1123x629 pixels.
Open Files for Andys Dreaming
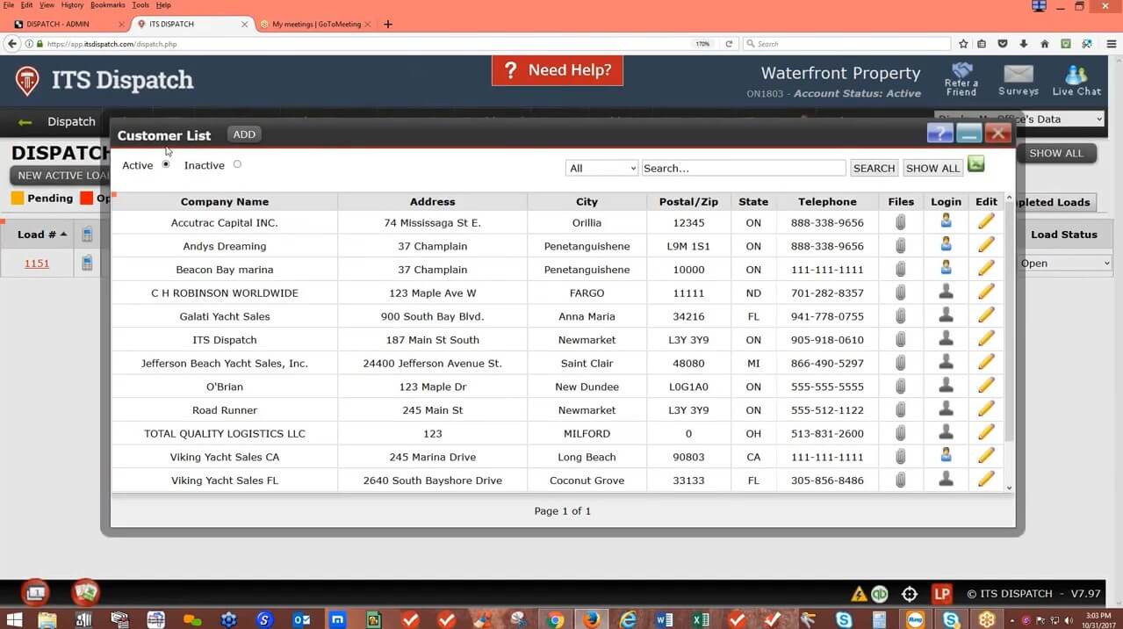click(x=900, y=247)
